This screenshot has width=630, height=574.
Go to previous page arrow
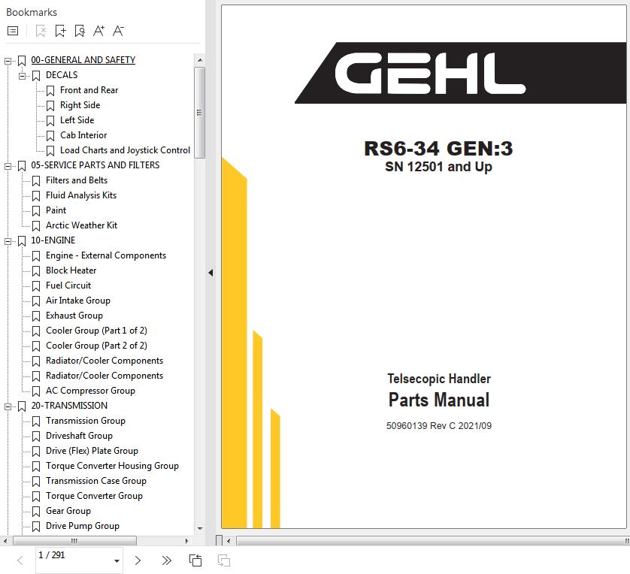tap(20, 560)
